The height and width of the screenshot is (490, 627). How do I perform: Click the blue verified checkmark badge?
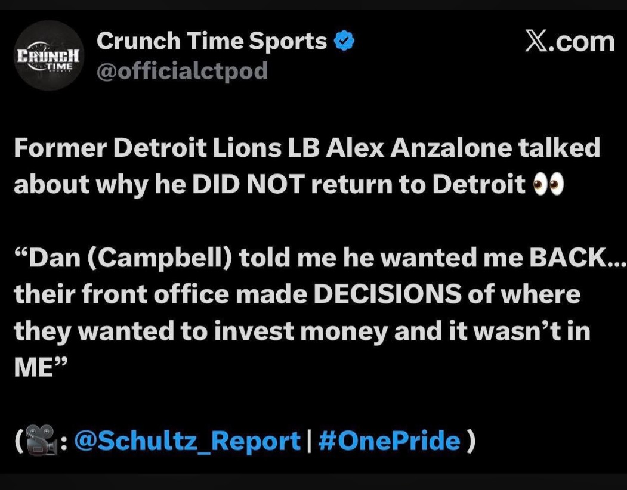coord(344,42)
